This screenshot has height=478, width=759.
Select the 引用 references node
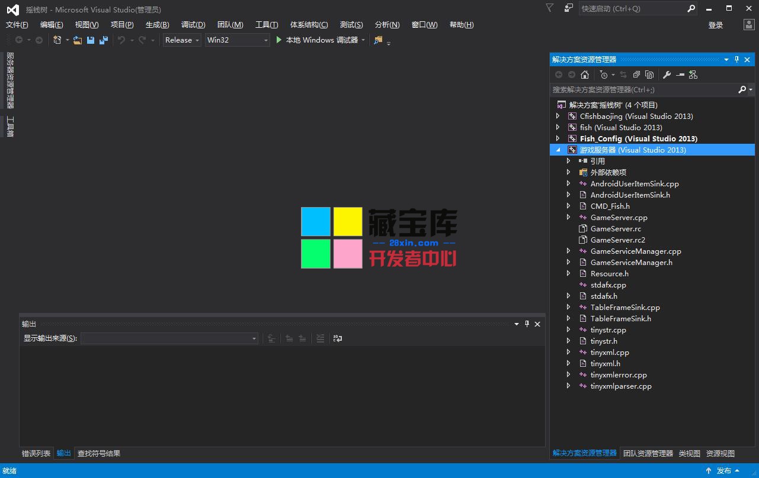(598, 162)
